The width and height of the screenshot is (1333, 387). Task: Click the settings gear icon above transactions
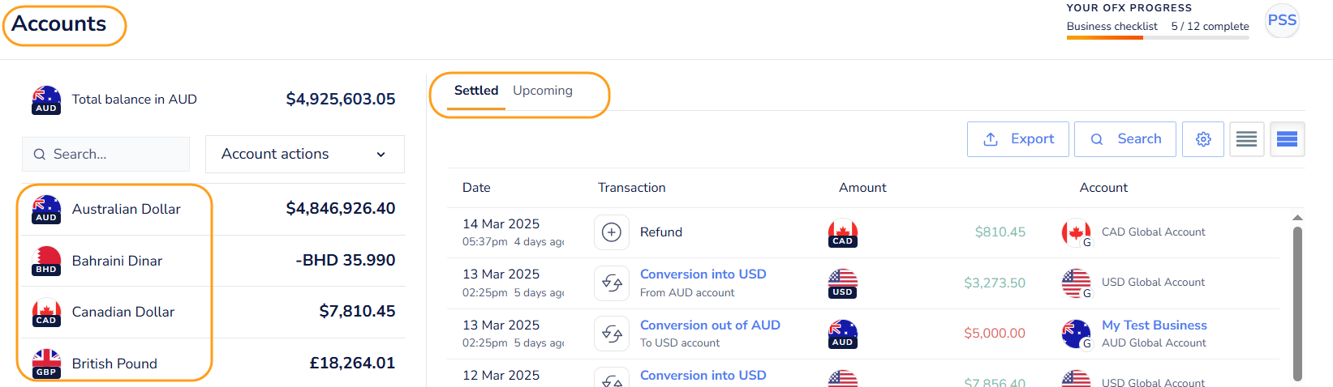[x=1203, y=139]
